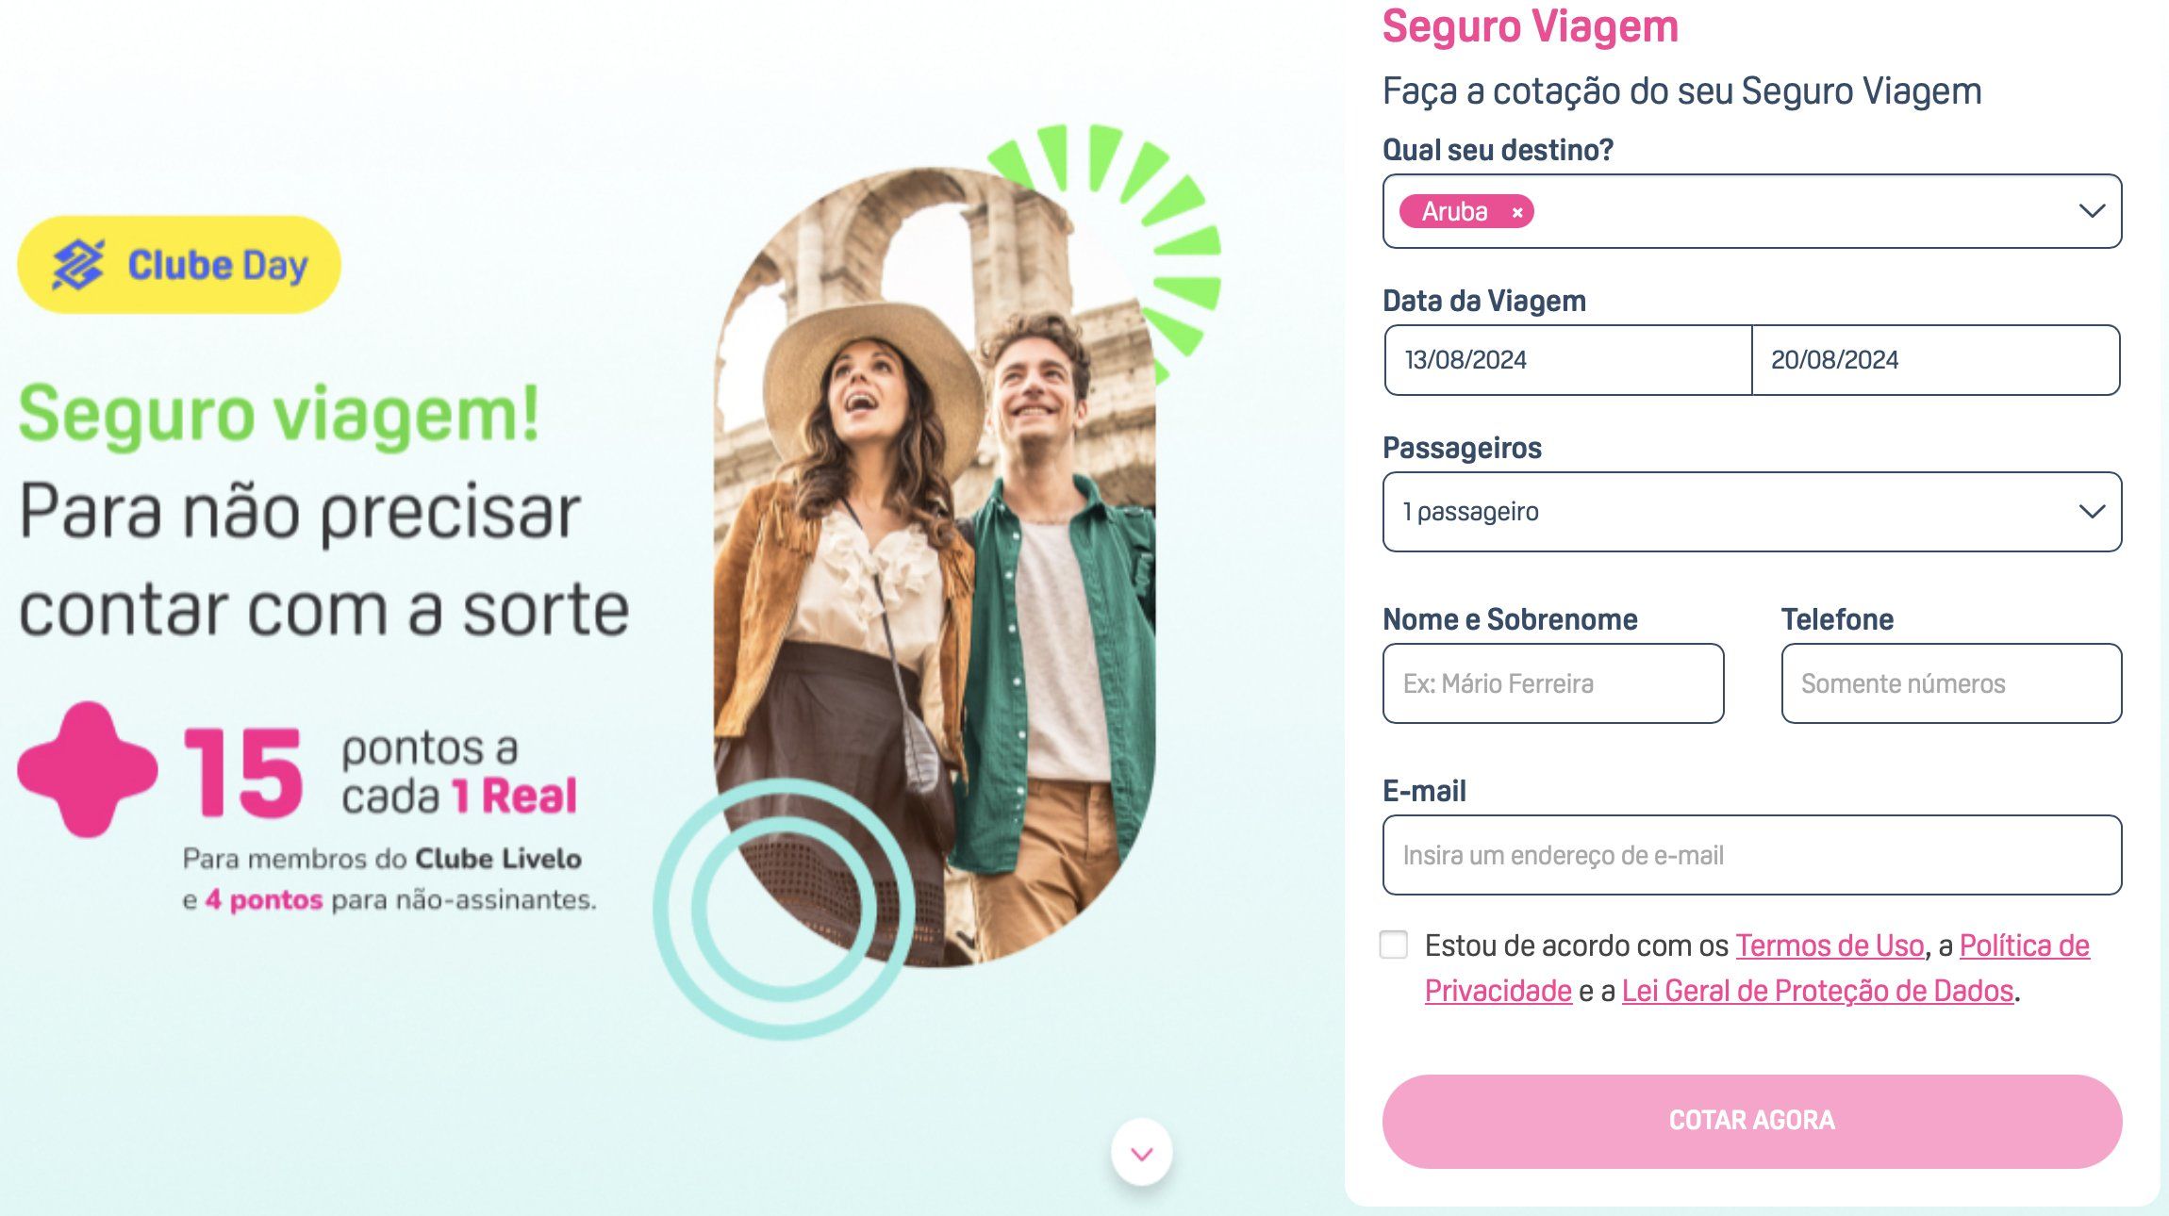The image size is (2169, 1216).
Task: Click the Banco do Brasil logo icon
Action: click(x=77, y=264)
